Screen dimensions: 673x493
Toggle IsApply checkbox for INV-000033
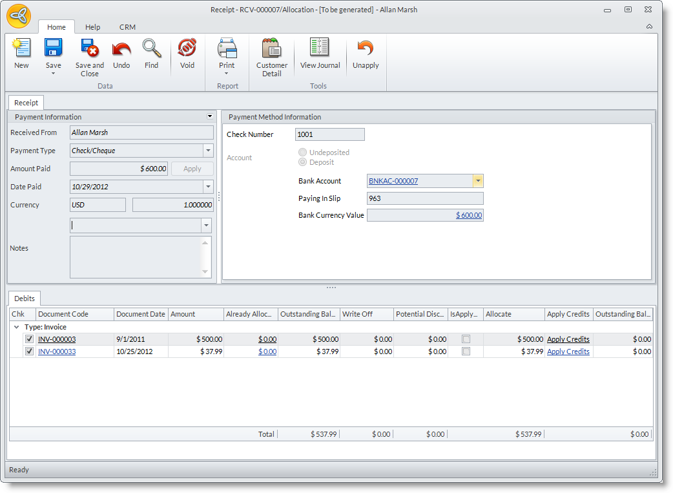point(466,351)
